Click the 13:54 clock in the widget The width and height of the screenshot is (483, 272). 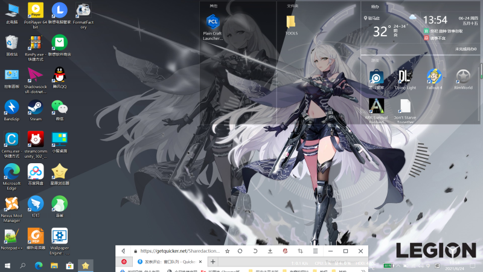point(435,20)
